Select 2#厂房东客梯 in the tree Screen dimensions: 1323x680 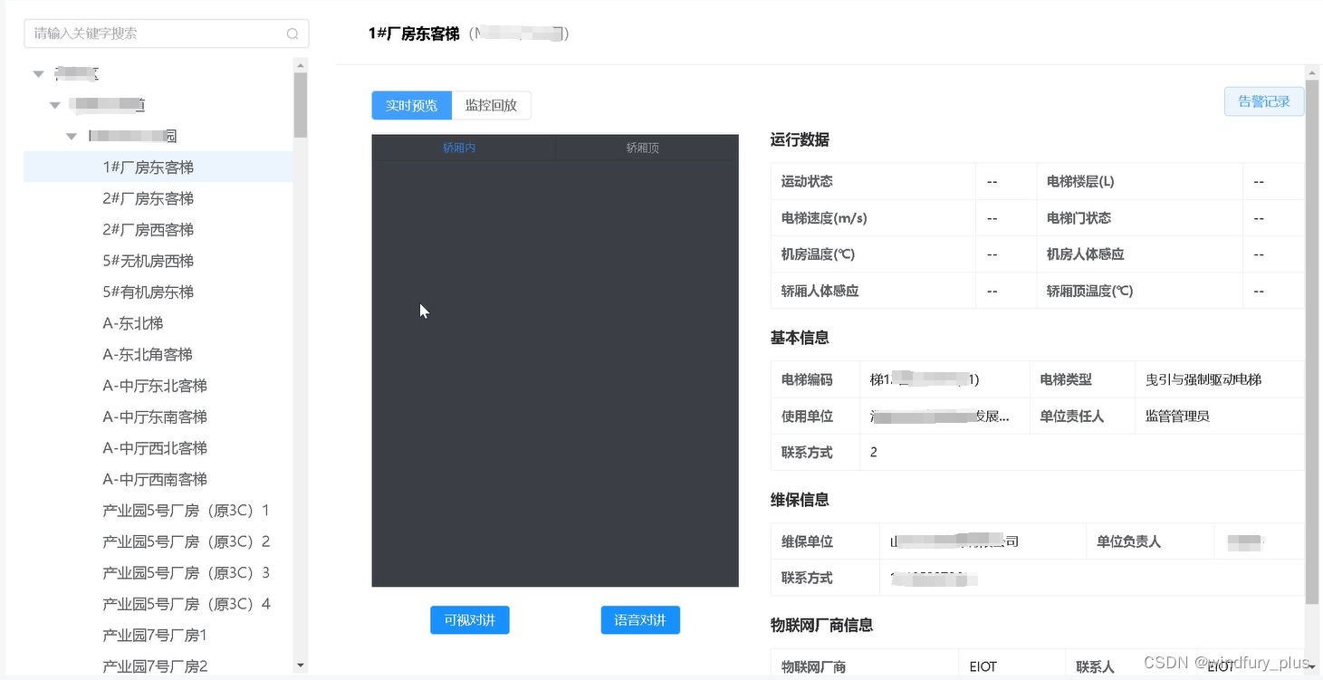click(x=149, y=198)
